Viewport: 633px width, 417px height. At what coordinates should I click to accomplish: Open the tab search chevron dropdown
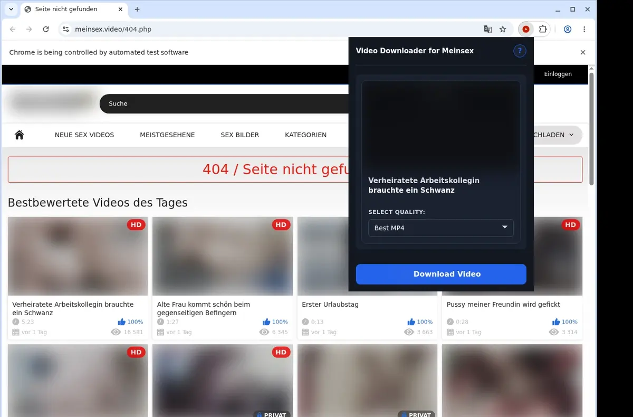[11, 10]
